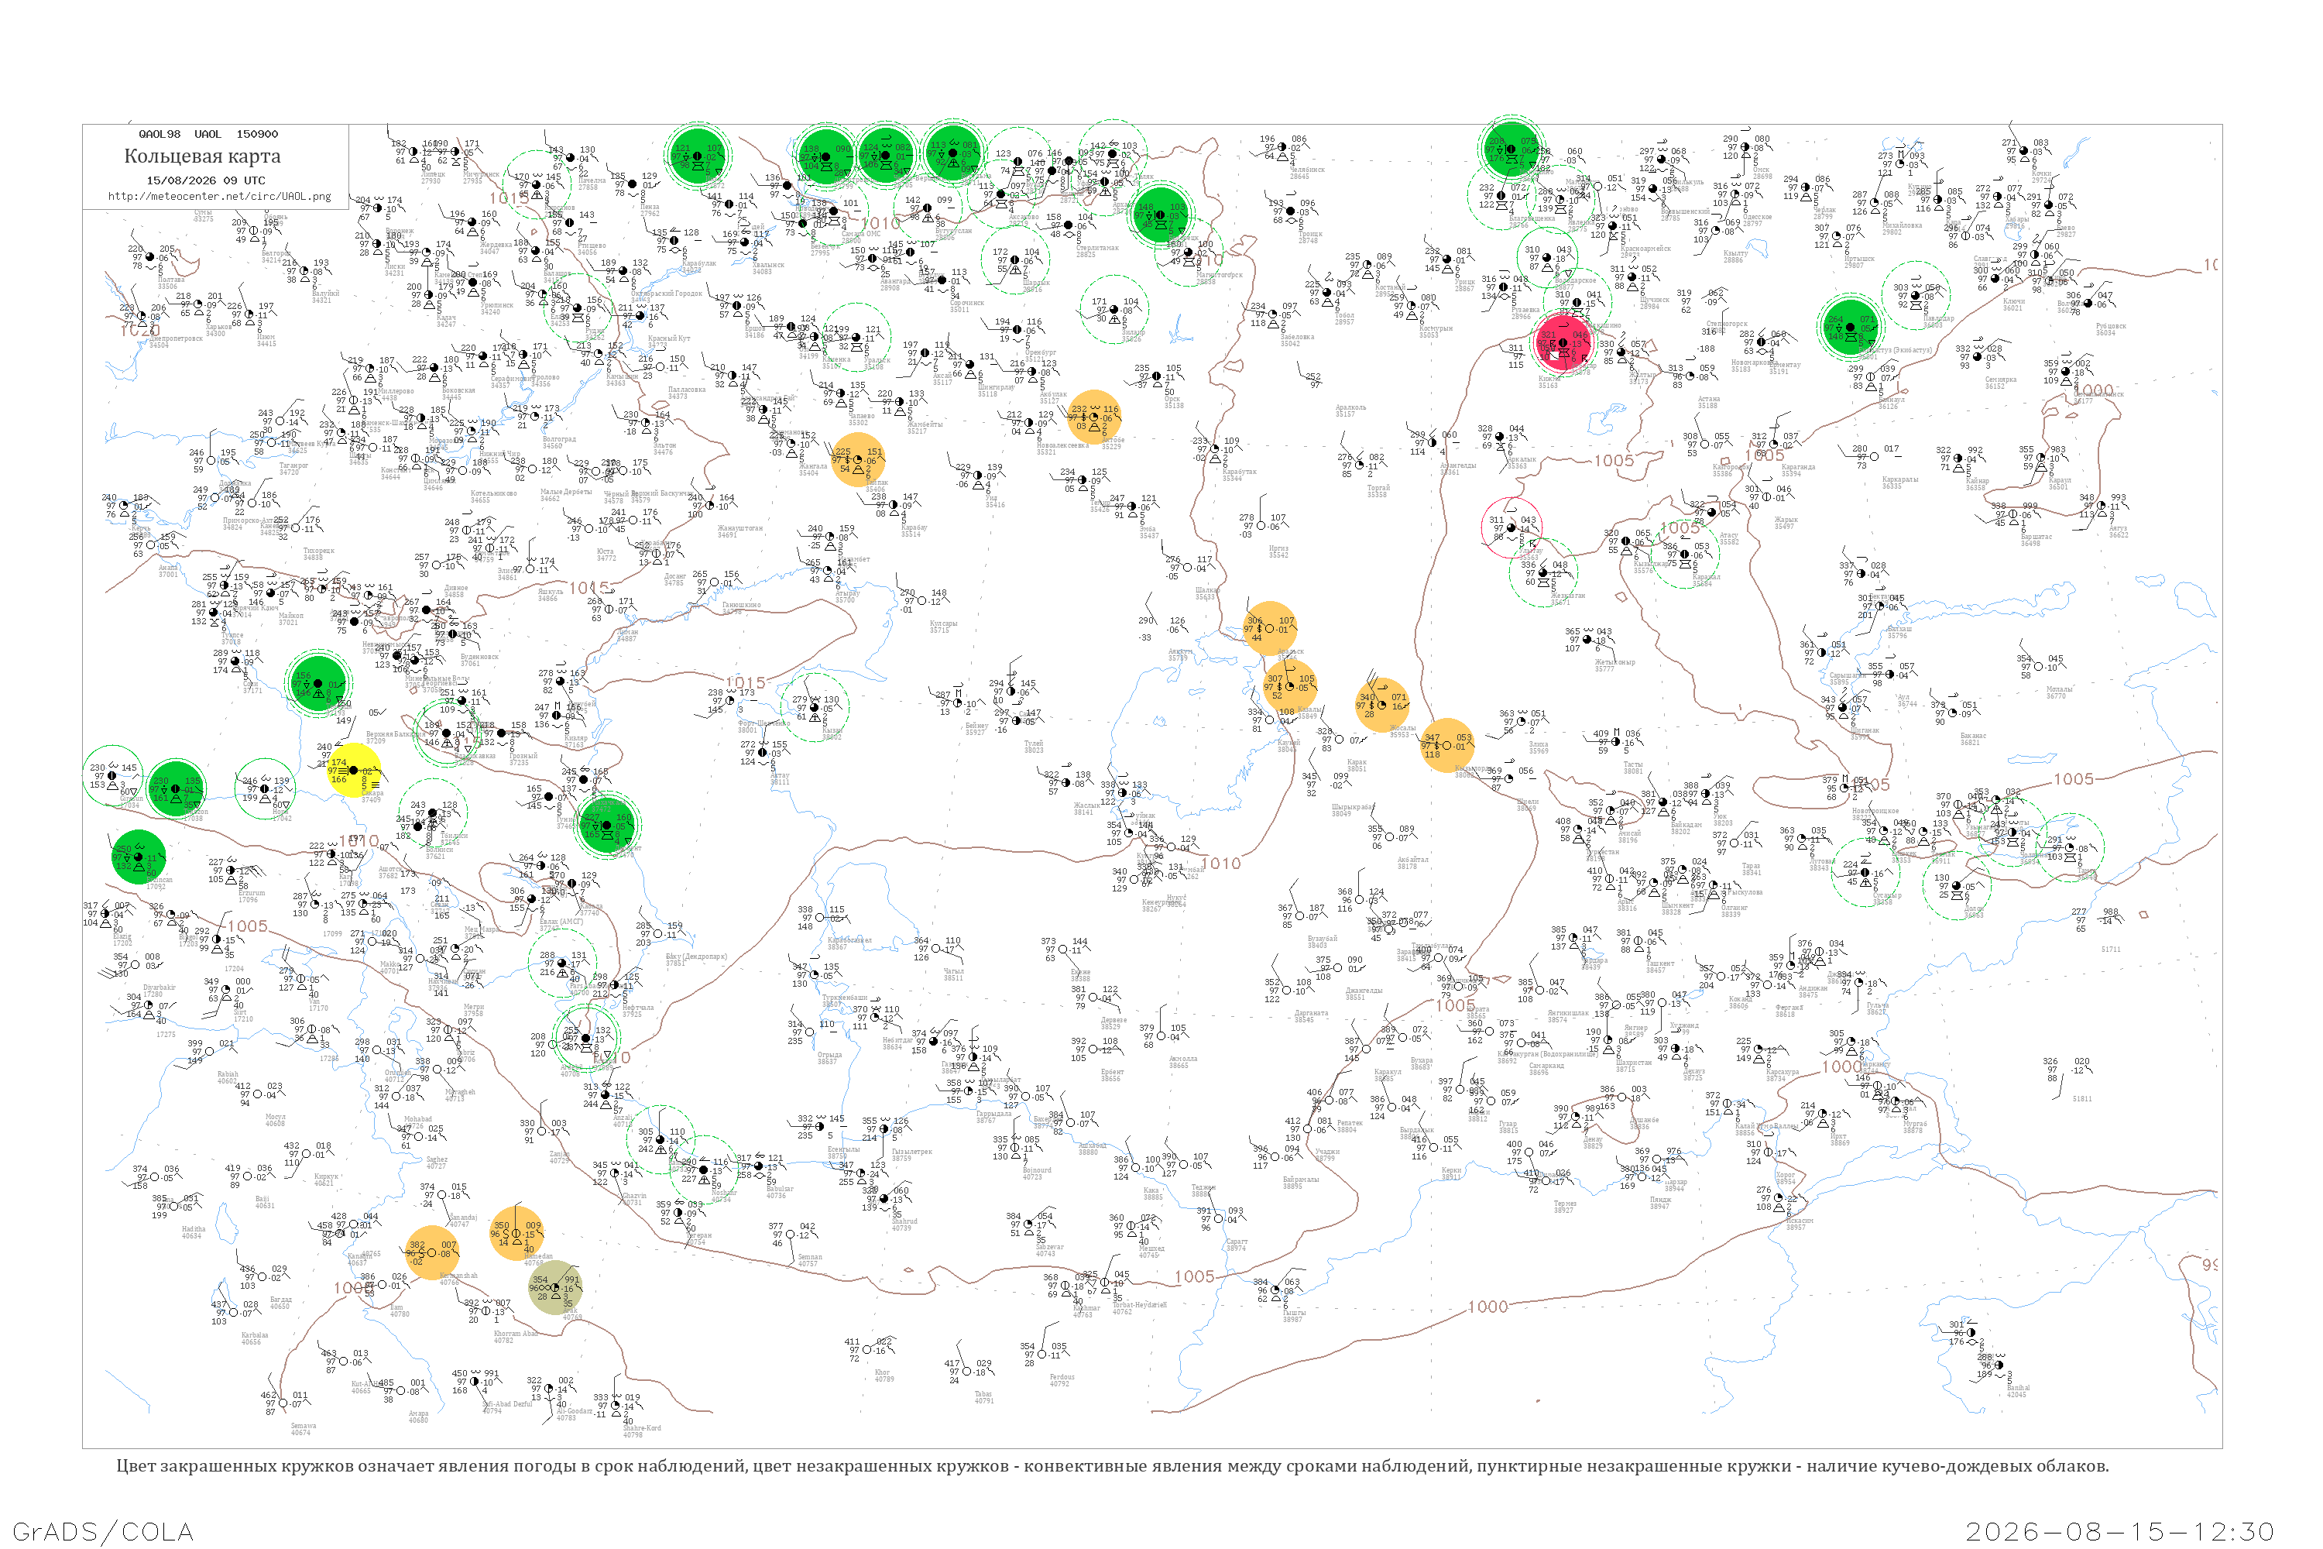Click the GrADS/COLA credit text

coord(103,1531)
